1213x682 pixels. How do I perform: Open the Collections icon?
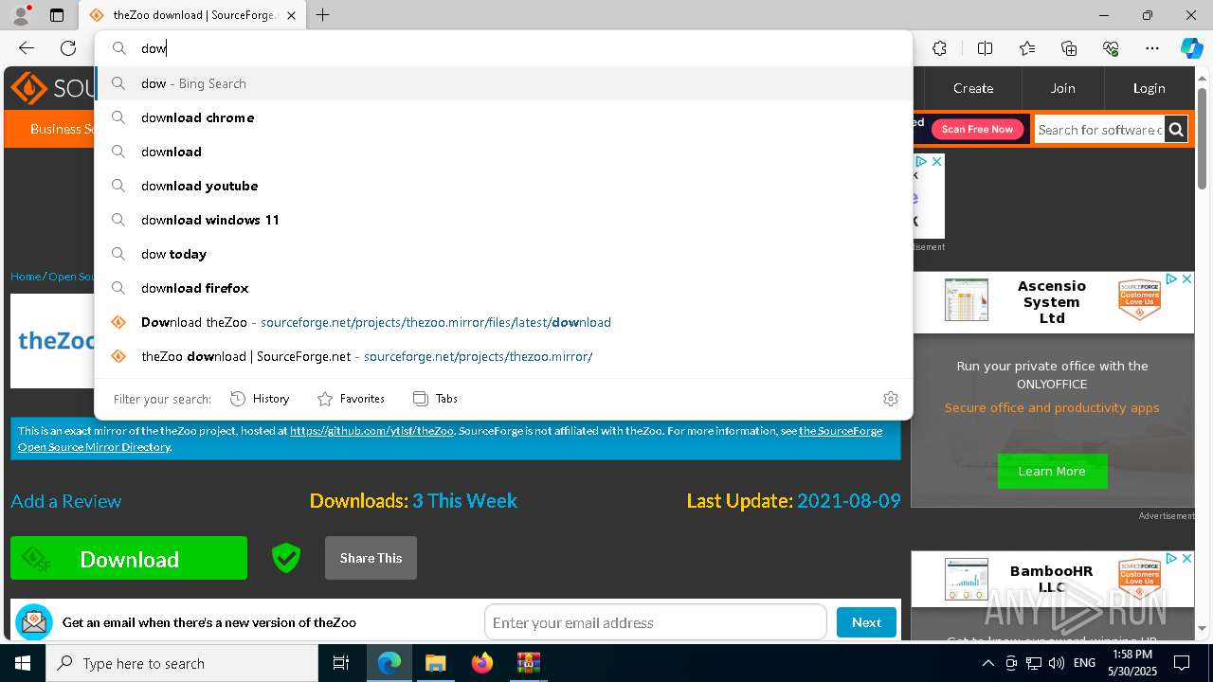pos(1069,48)
